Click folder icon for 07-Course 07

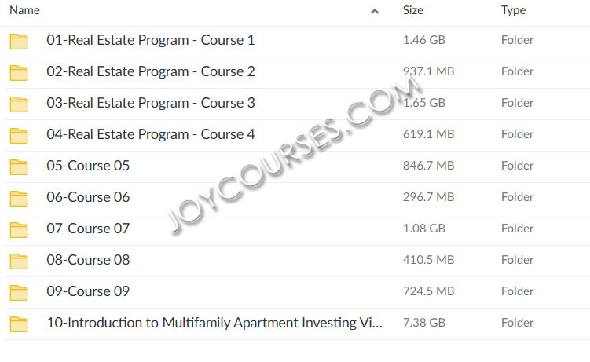pyautogui.click(x=19, y=229)
